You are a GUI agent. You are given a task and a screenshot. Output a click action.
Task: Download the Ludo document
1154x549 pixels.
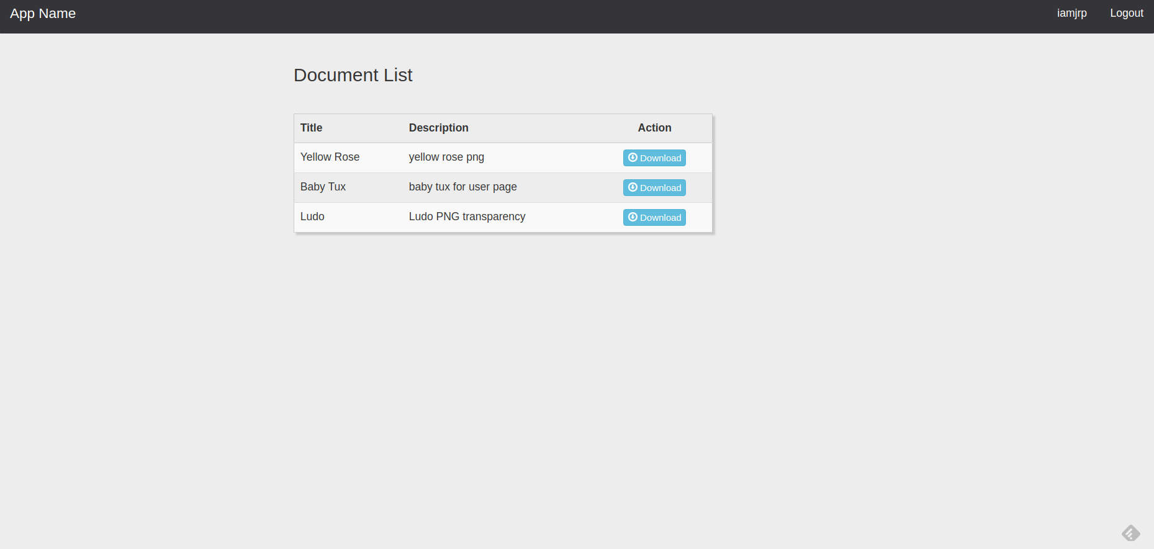coord(654,217)
